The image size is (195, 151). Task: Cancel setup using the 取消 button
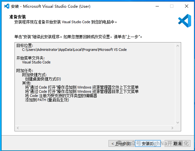pyautogui.click(x=177, y=144)
